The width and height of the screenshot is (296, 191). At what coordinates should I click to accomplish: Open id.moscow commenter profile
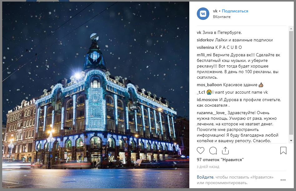coord(207,100)
